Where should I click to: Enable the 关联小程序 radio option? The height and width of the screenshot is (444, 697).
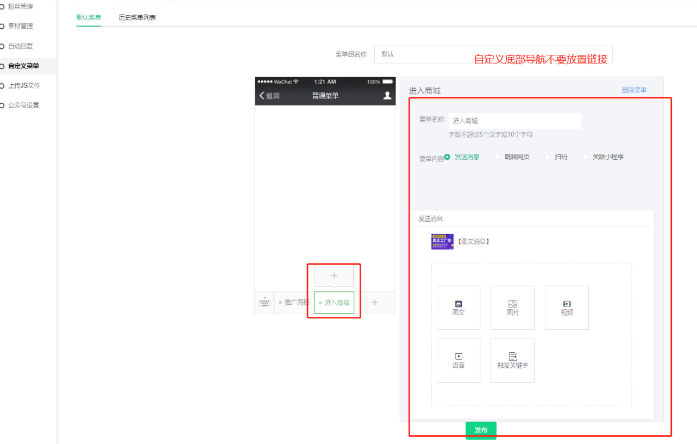[585, 157]
